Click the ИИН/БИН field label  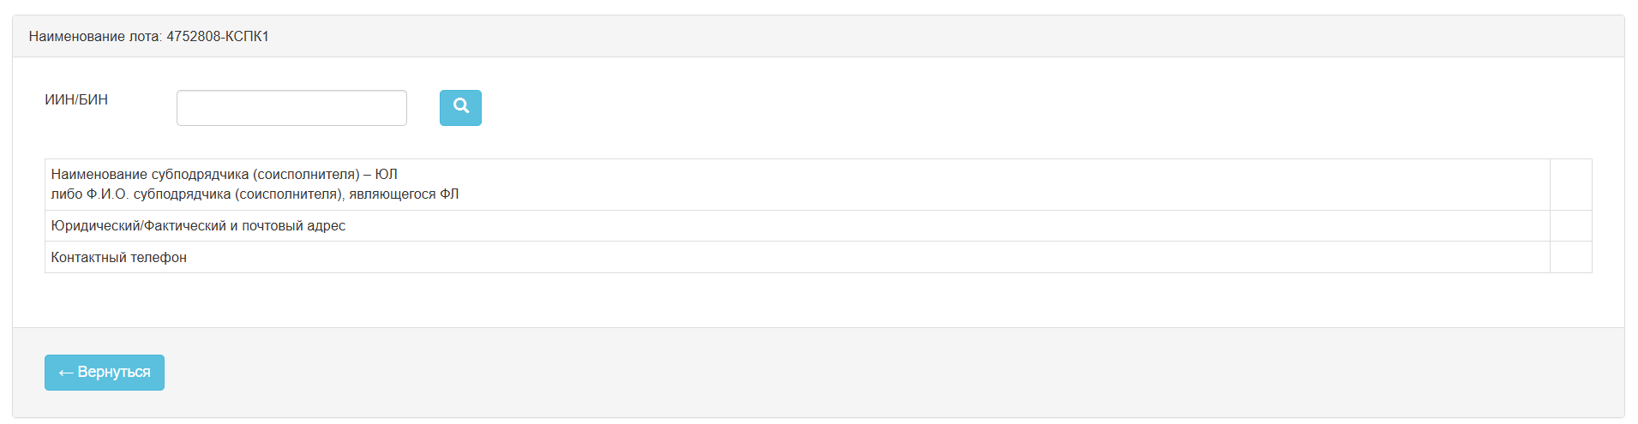pyautogui.click(x=76, y=99)
